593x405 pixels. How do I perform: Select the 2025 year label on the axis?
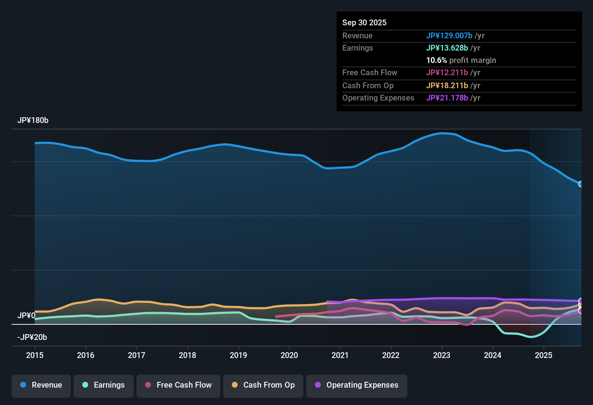point(544,355)
